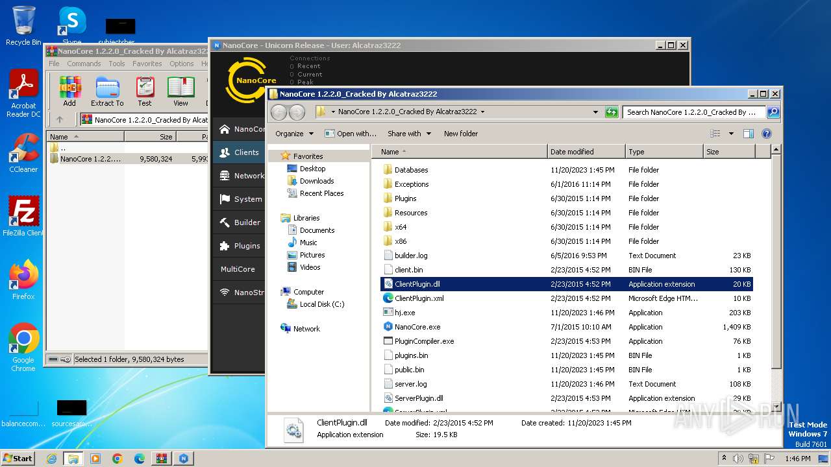Image resolution: width=831 pixels, height=467 pixels.
Task: Click the Add icon in WinRAR toolbar
Action: tap(69, 91)
